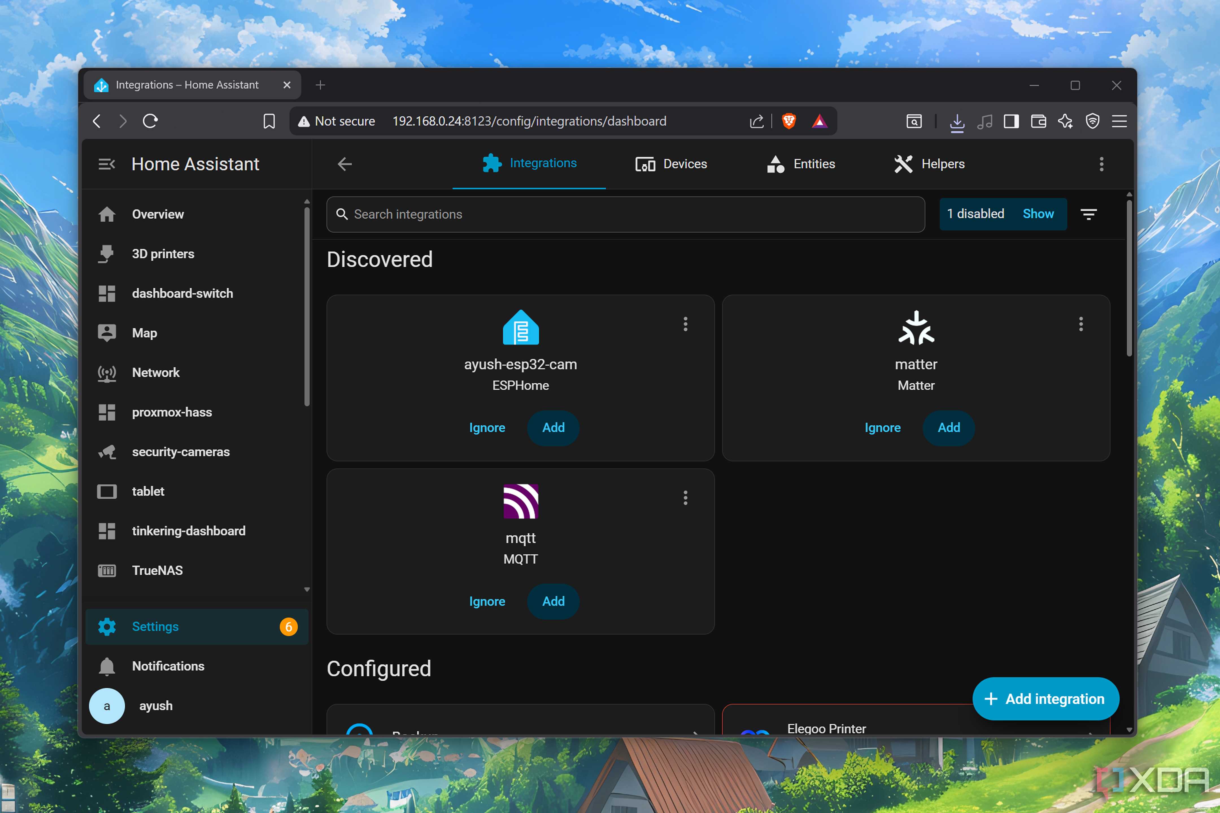Open the Brave Wallet icon
The width and height of the screenshot is (1220, 813).
(x=1038, y=121)
